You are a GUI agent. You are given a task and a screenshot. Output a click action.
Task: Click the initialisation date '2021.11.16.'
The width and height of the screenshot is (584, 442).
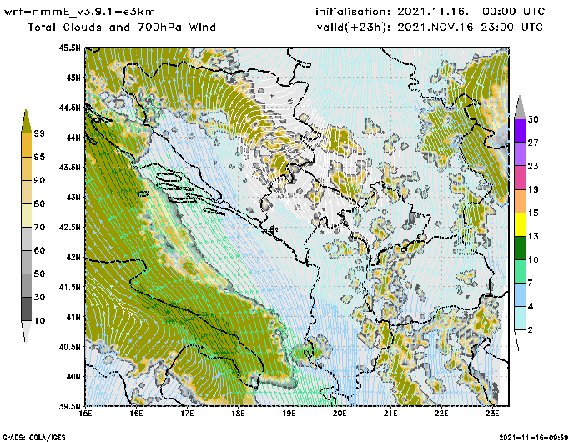[x=433, y=12]
